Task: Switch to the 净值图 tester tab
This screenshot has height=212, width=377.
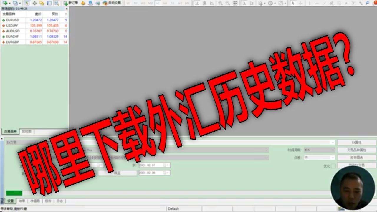Action: (x=35, y=201)
